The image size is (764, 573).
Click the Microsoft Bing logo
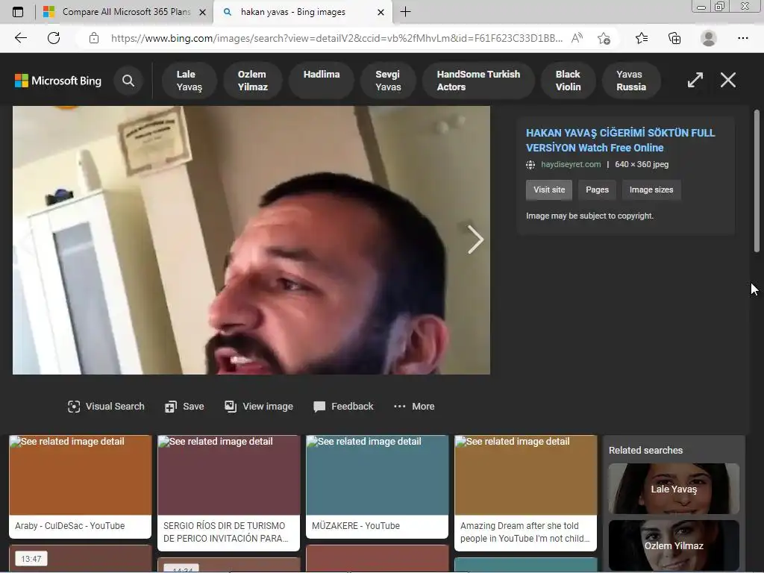(58, 81)
